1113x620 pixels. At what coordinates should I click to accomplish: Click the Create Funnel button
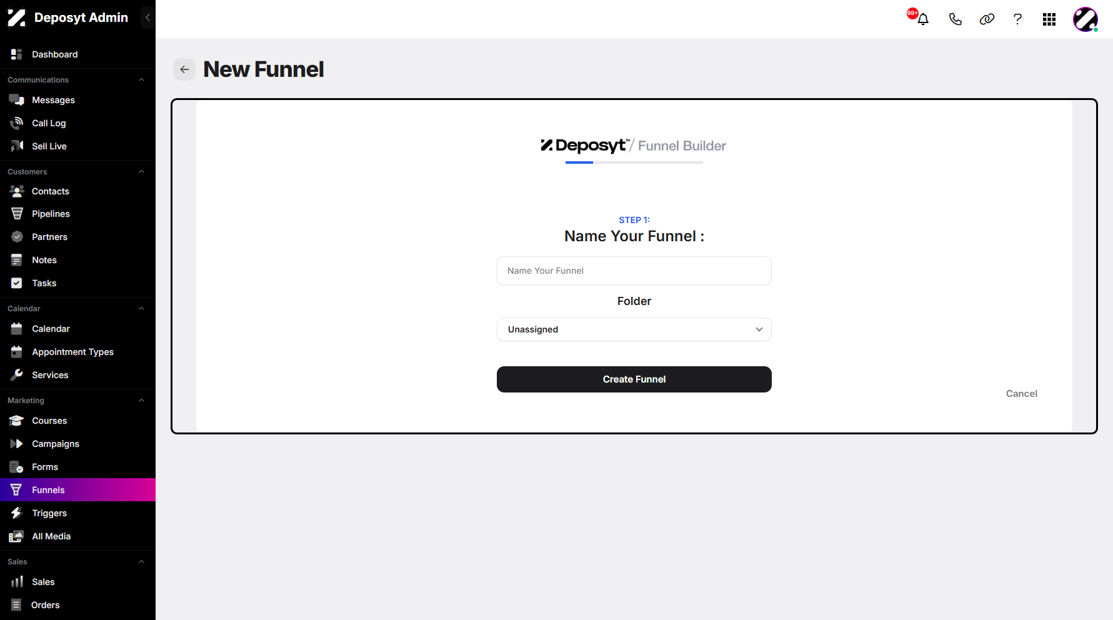pos(634,379)
